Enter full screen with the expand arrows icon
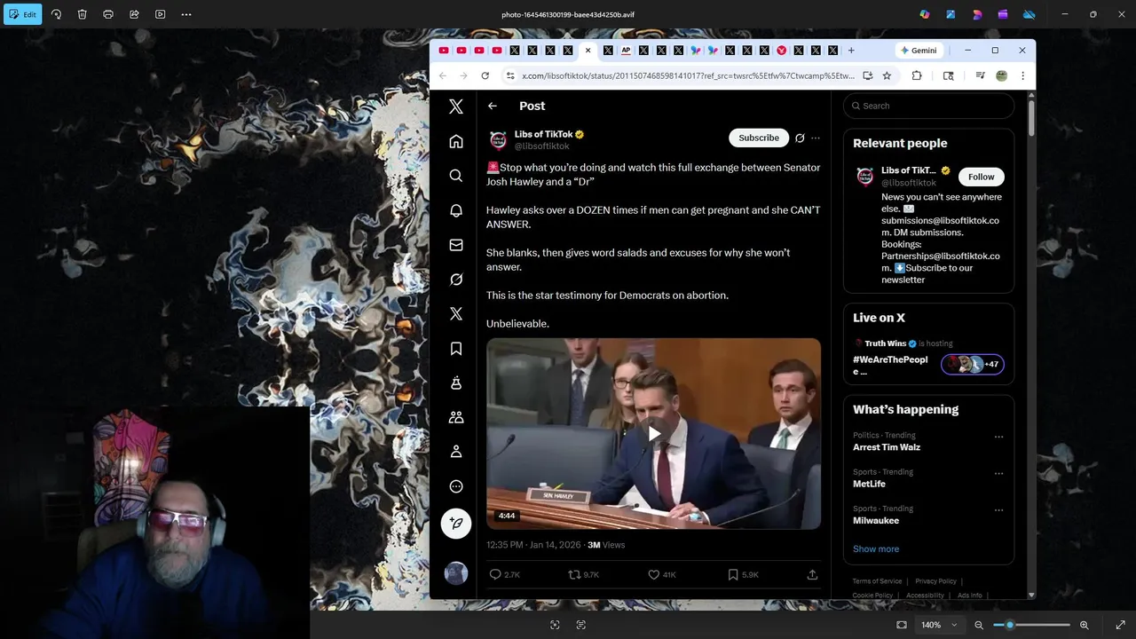The width and height of the screenshot is (1136, 639). pos(1121,625)
